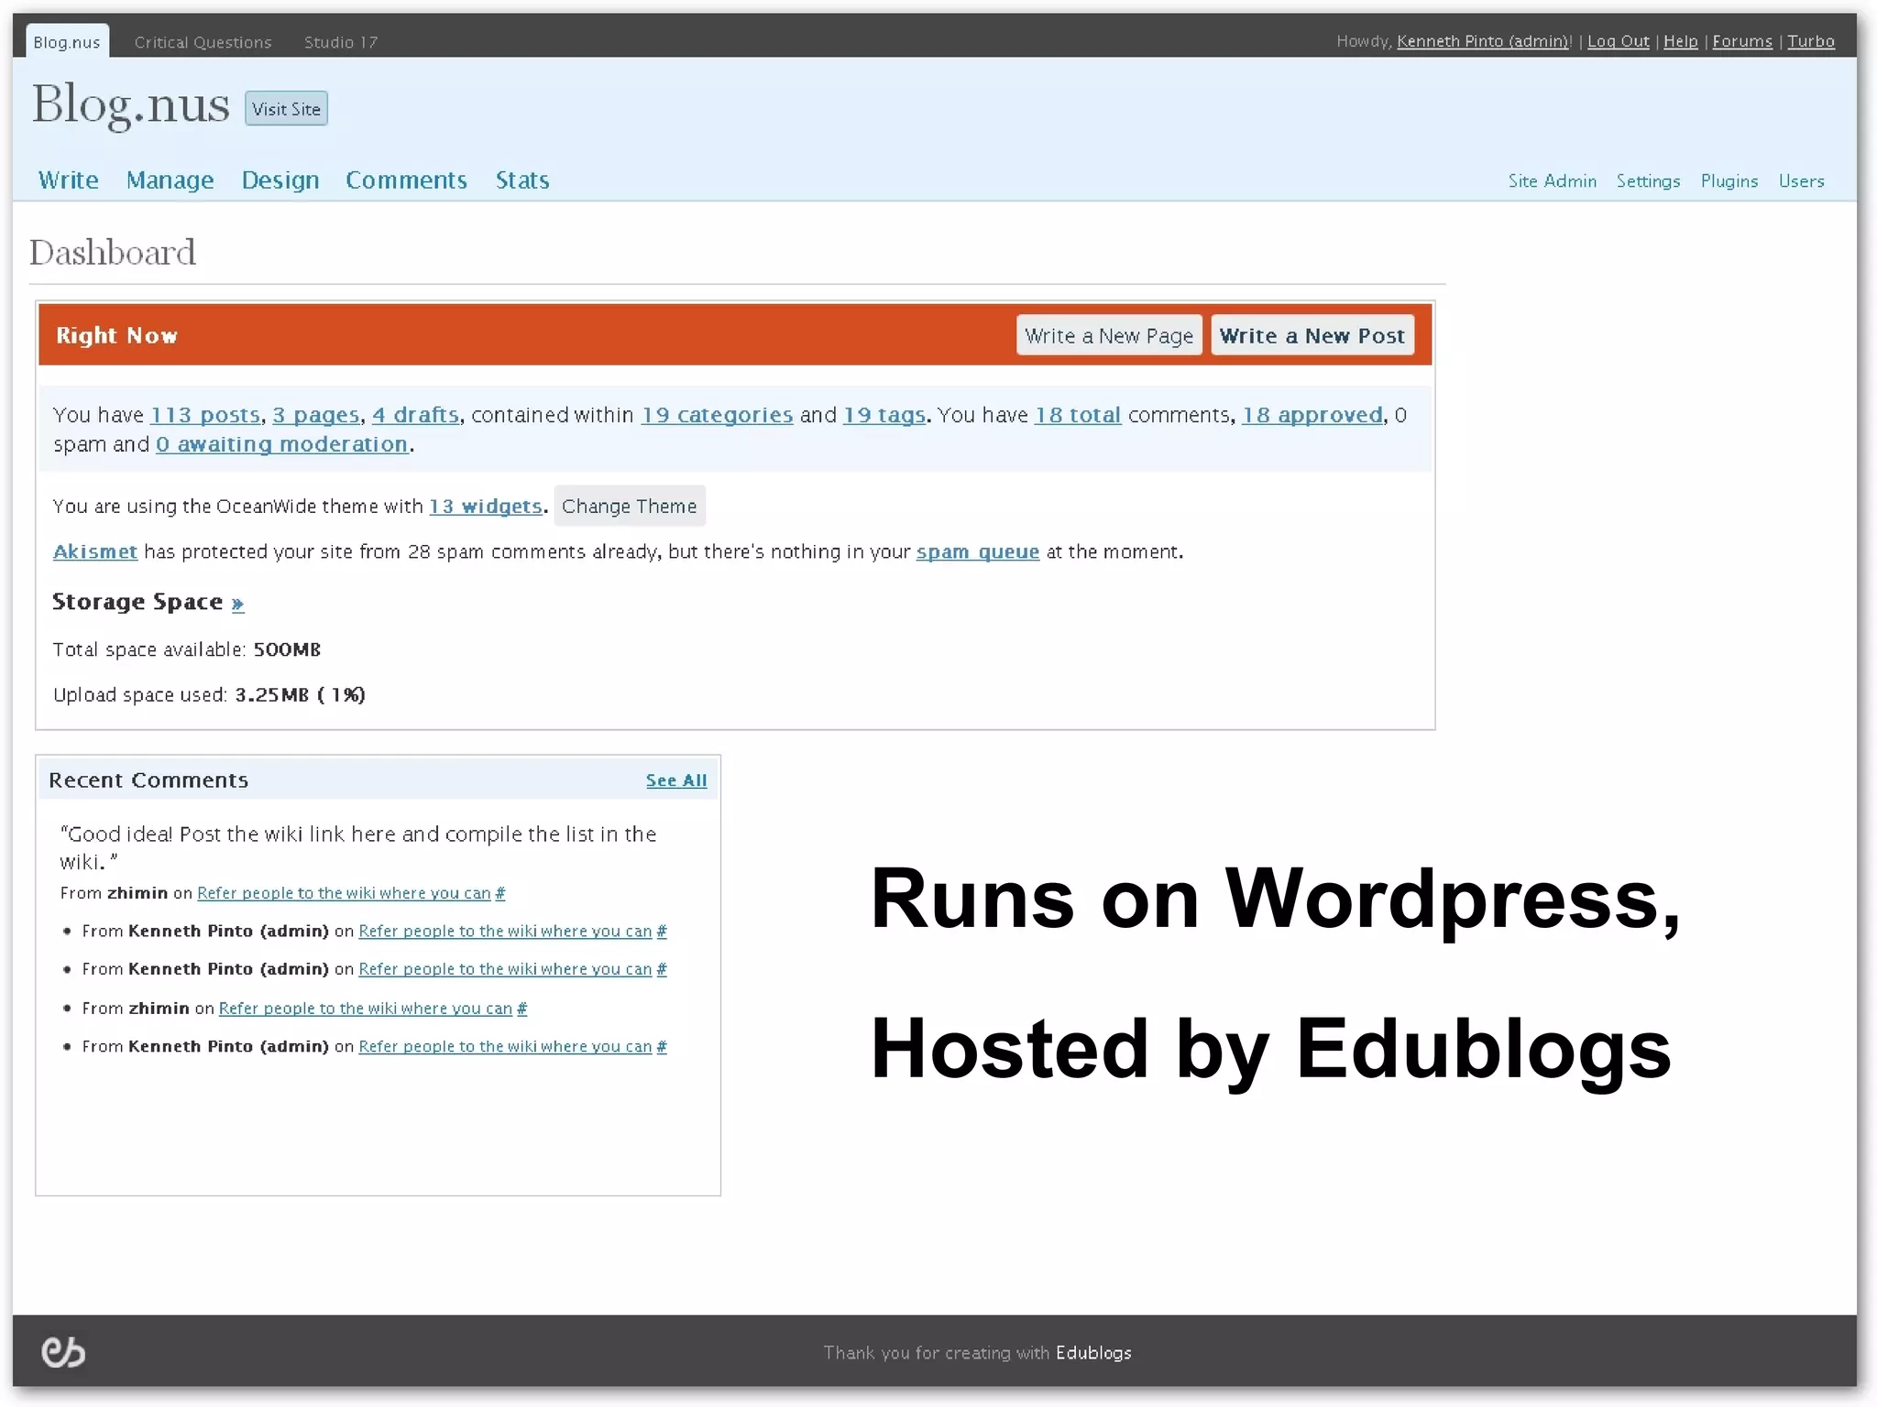The height and width of the screenshot is (1407, 1877).
Task: Open the 19 categories link
Action: (717, 416)
